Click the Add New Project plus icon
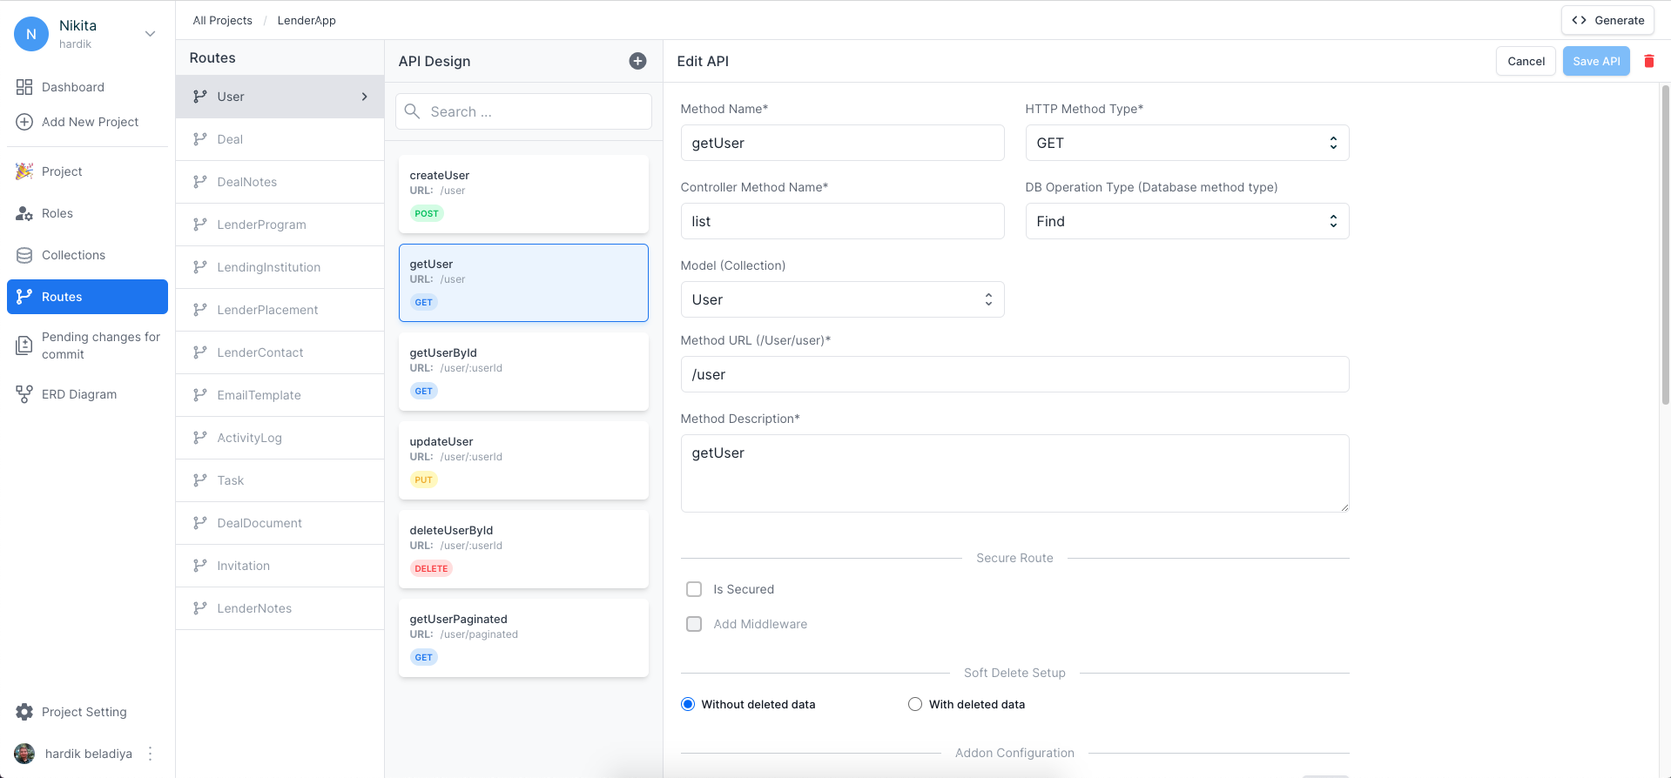This screenshot has height=778, width=1671. (24, 122)
